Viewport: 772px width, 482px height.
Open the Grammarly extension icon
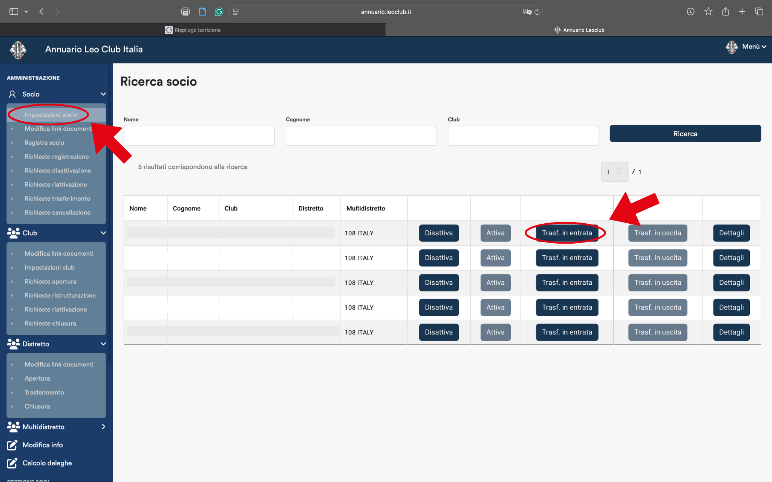tap(219, 12)
